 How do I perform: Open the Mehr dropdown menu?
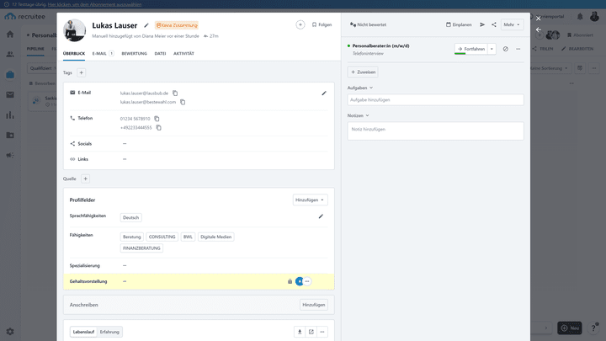(x=512, y=25)
